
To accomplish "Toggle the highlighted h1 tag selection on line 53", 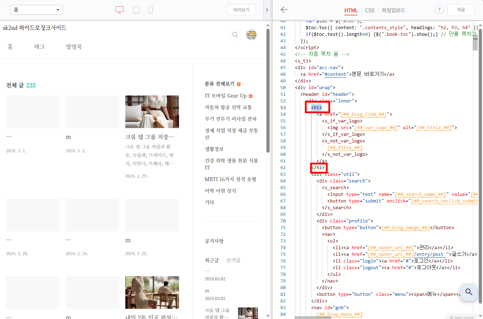I will (317, 107).
